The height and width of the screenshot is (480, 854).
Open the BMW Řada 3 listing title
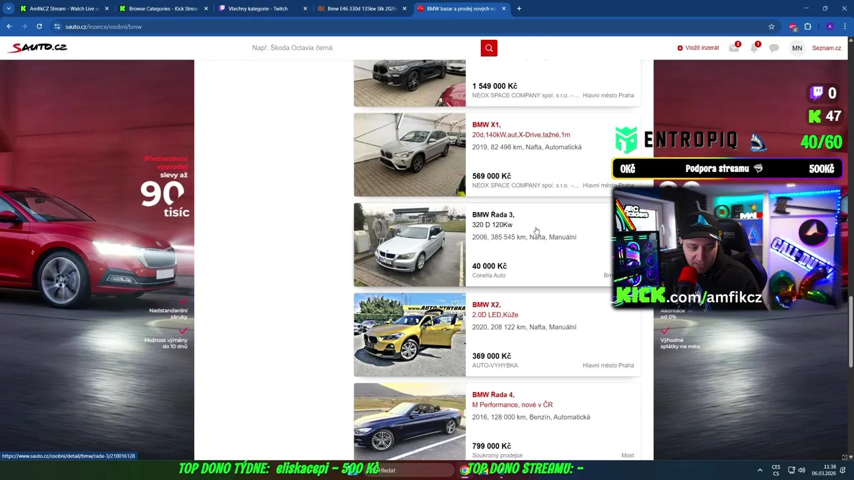click(x=493, y=215)
